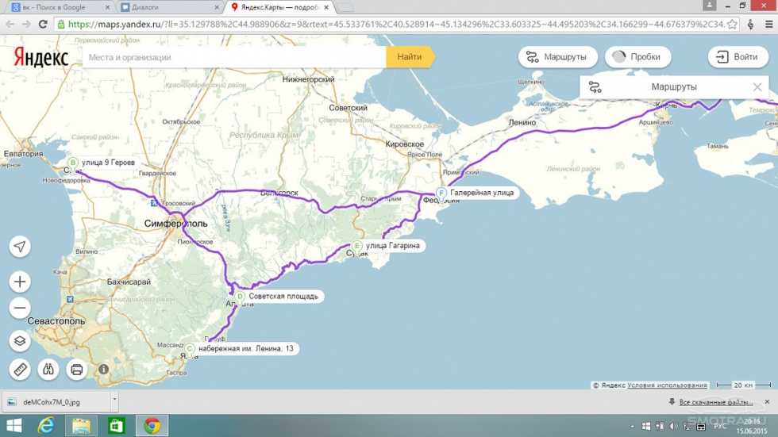Close the Диалоги browser tab
This screenshot has width=778, height=437.
pos(217,7)
